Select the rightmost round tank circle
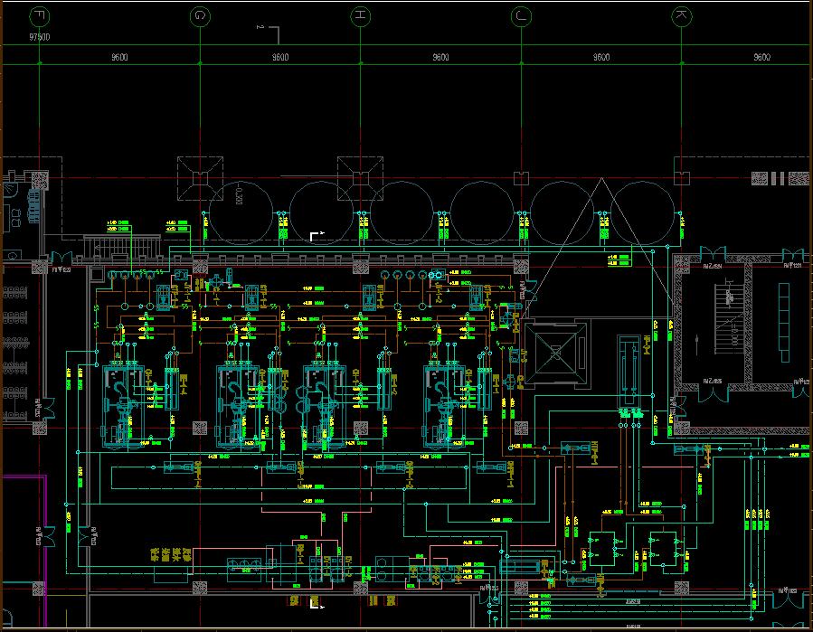Viewport: 813px width, 632px height. (x=642, y=213)
